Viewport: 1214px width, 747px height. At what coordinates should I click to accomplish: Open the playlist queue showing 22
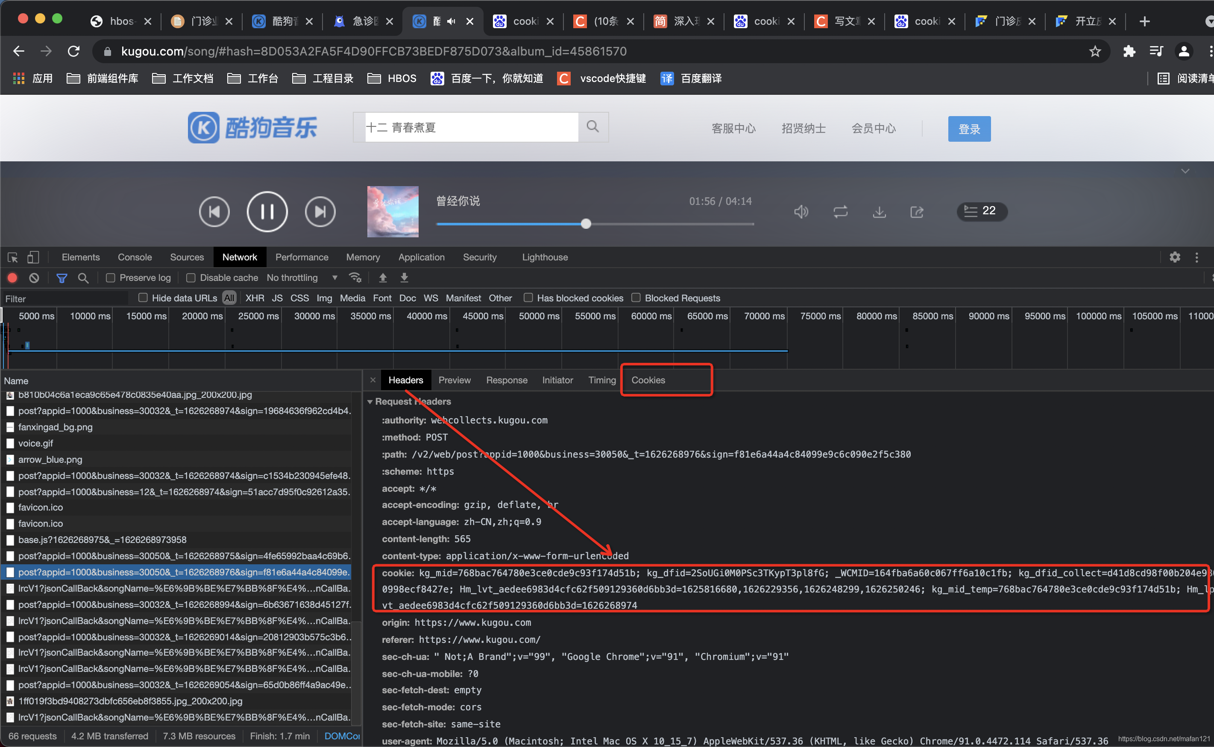coord(981,211)
